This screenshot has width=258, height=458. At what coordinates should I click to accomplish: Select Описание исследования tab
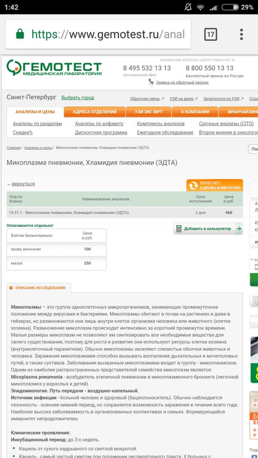tap(40, 288)
